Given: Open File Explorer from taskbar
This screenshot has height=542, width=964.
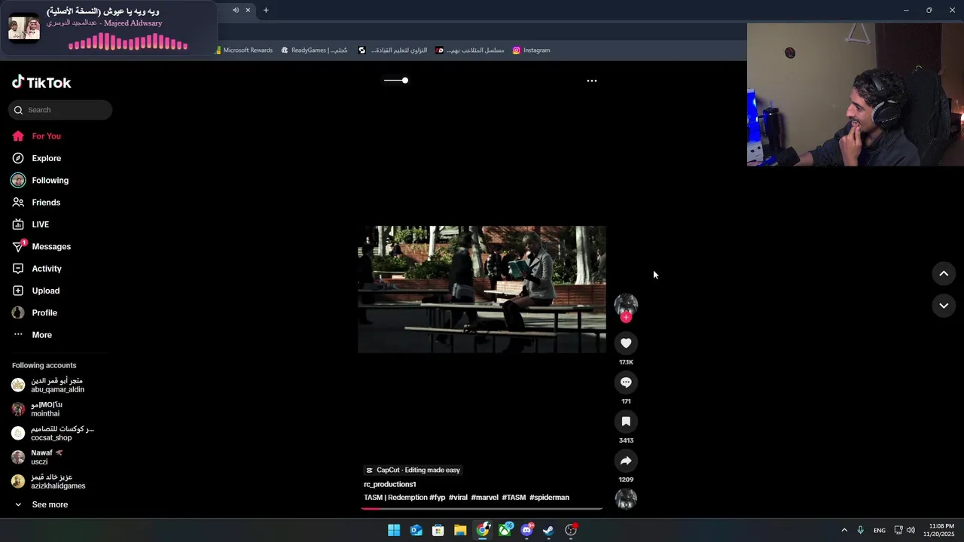Looking at the screenshot, I should 460,530.
